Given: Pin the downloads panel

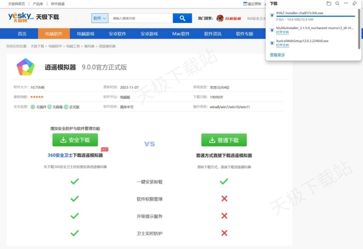Looking at the screenshot, I should pos(355,4).
